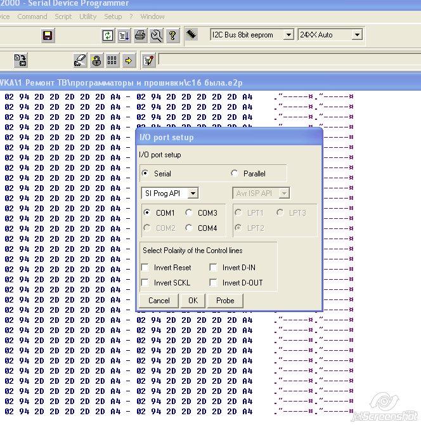Click the yellow arrow program icon
Viewport: 421px width, 425px height.
(x=129, y=60)
